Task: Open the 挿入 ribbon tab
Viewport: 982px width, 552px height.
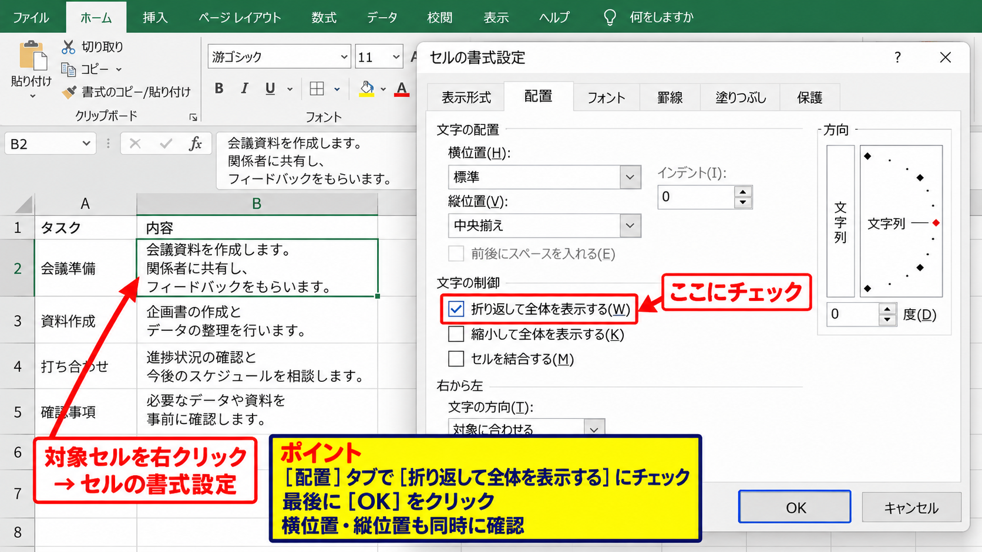Action: coord(155,18)
